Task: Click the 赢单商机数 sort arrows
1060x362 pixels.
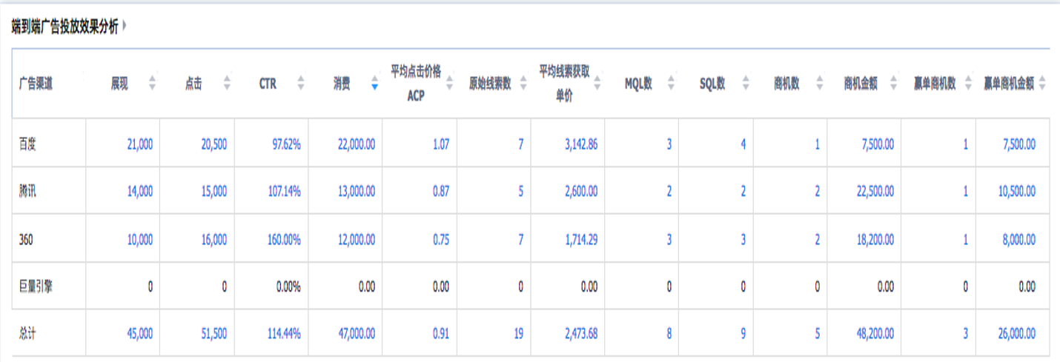Action: 968,84
